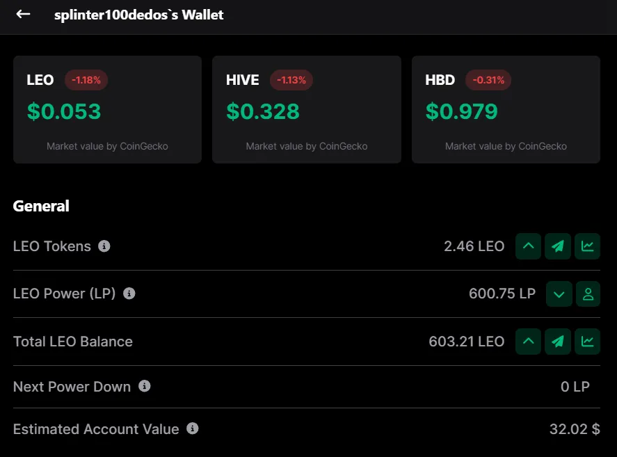Image resolution: width=617 pixels, height=457 pixels.
Task: Click the Next Power Down label
Action: pos(72,387)
